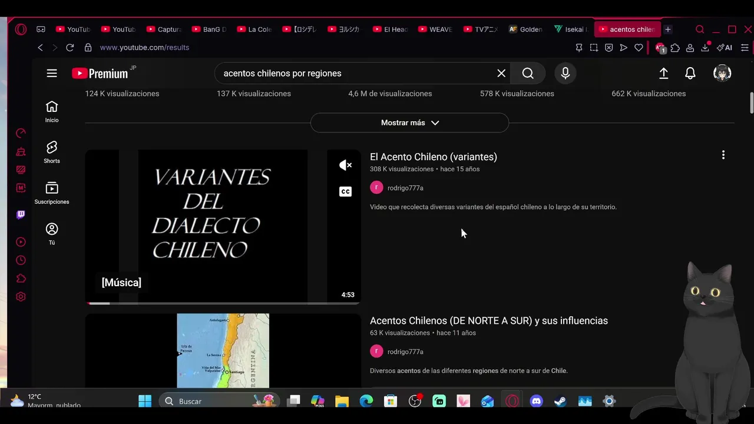This screenshot has height=424, width=754.
Task: Click the magnifier search button
Action: click(528, 73)
